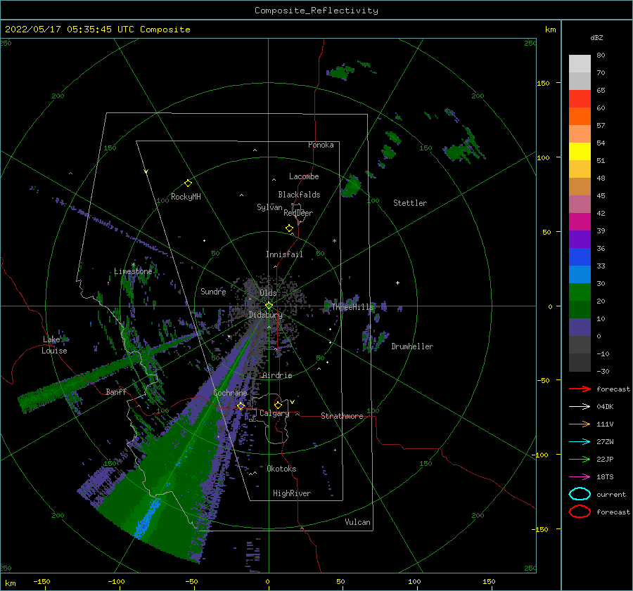This screenshot has height=591, width=633.
Task: Pick the orange 57-60 dBZ swatch
Action: [580, 116]
